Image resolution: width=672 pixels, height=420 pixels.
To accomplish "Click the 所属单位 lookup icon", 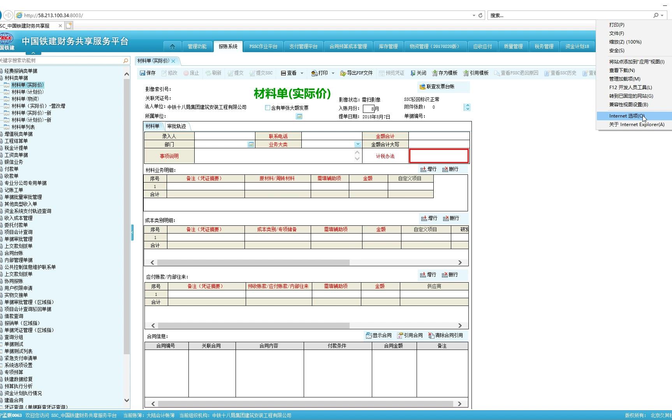I will click(299, 116).
